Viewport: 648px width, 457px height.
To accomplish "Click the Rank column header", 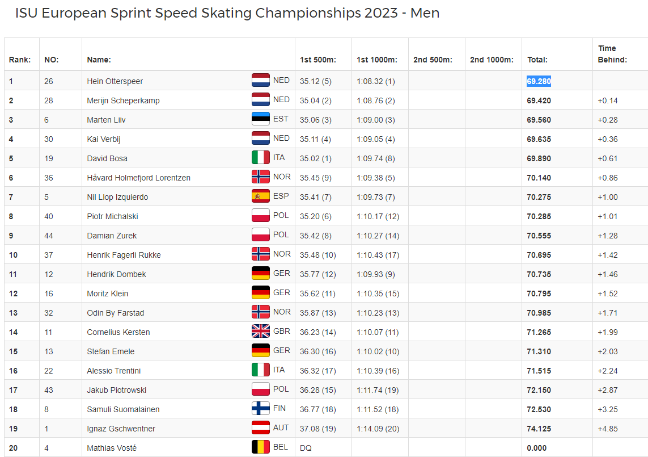I will click(x=19, y=60).
